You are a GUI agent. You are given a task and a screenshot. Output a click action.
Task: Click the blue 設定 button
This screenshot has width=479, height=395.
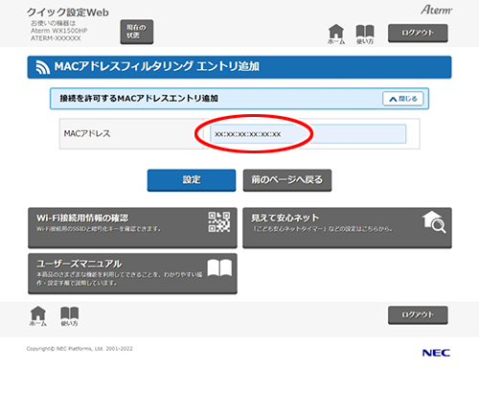(x=192, y=180)
